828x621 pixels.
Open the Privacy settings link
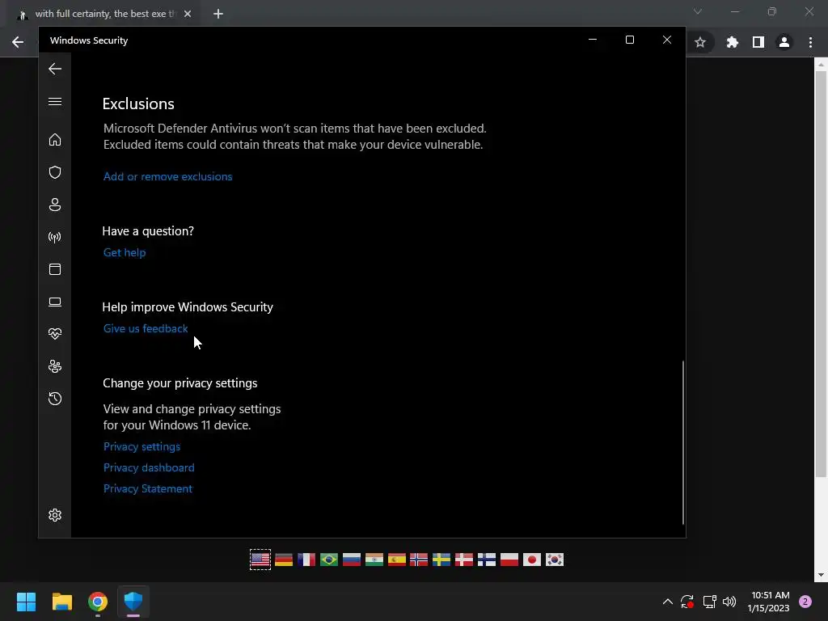coord(142,446)
